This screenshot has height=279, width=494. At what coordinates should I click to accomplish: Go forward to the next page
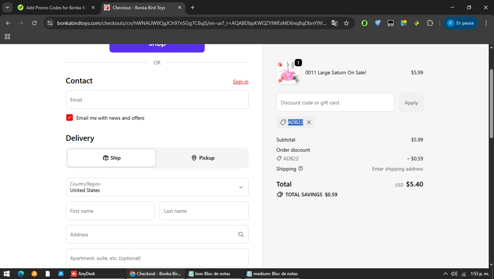(21, 23)
